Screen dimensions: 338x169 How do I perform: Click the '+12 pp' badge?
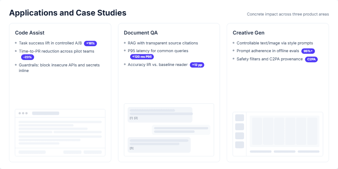coord(197,65)
